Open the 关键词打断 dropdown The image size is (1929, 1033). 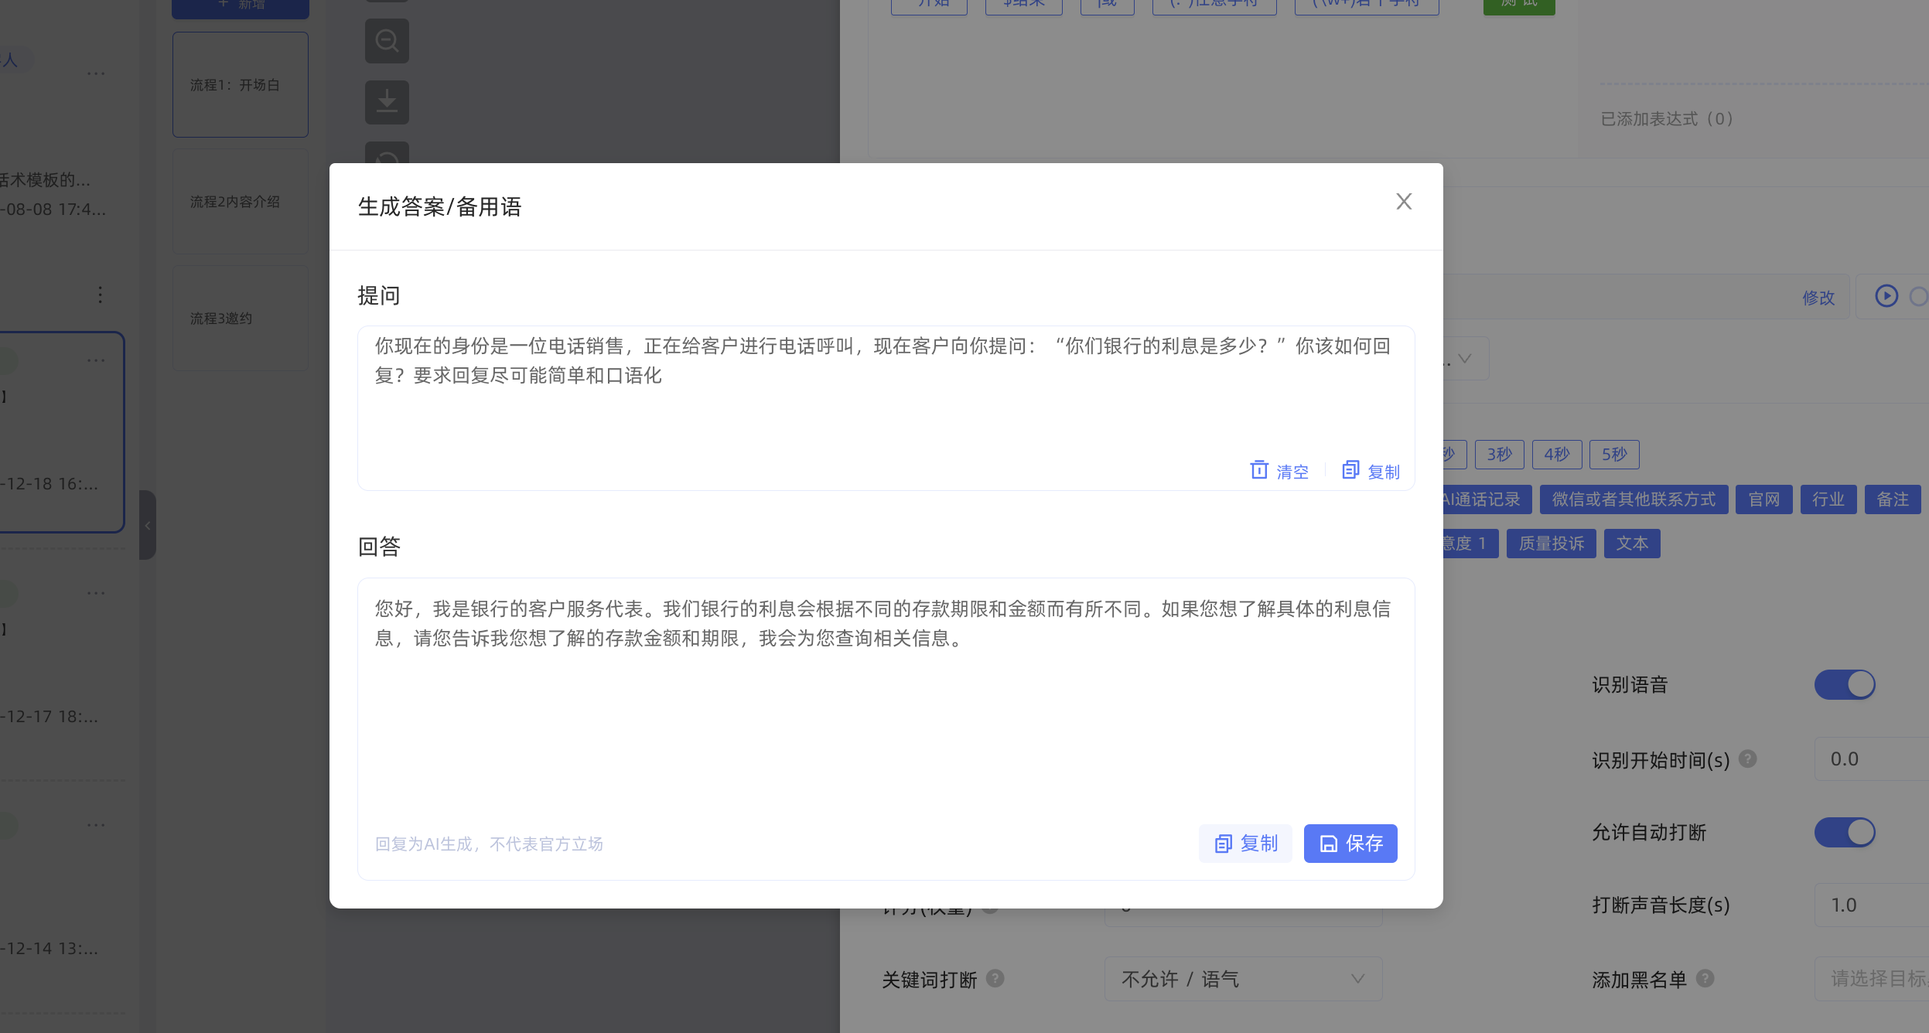tap(1243, 979)
